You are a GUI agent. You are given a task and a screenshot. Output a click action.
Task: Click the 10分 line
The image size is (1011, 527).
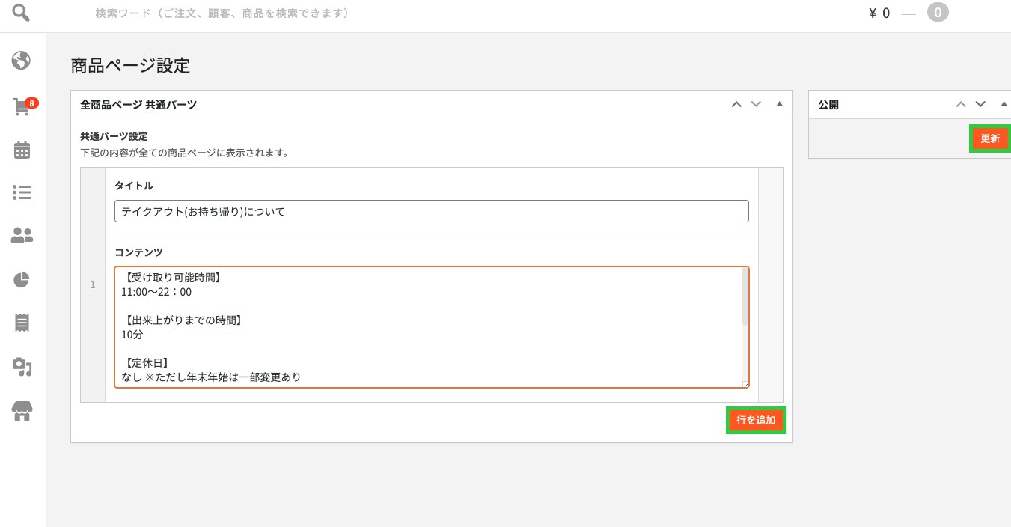coord(132,335)
